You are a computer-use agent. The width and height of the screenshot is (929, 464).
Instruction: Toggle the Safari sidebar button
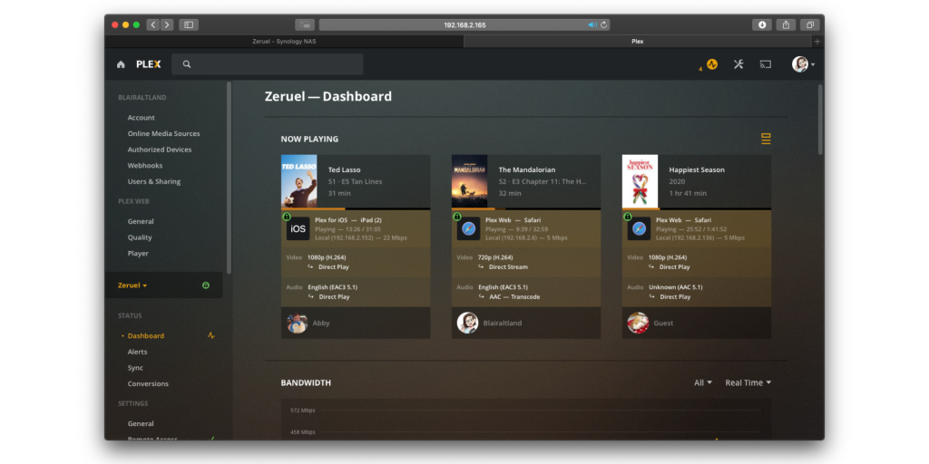click(x=189, y=24)
